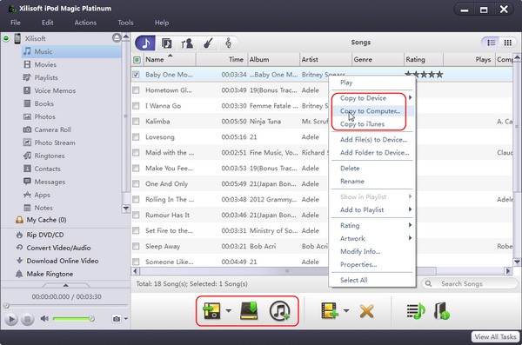Click the Copy to iTunes toolbar icon
522x345 pixels.
pos(279,311)
